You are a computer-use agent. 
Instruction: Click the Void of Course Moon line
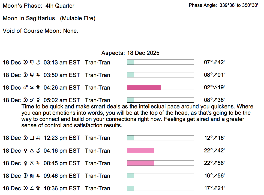tap(40, 31)
